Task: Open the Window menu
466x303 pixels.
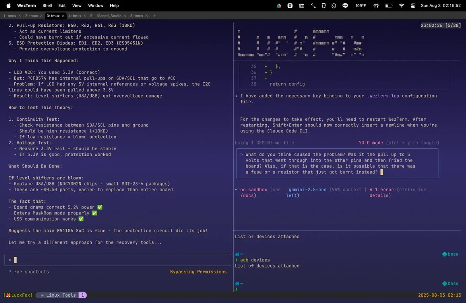Action: 96,6
